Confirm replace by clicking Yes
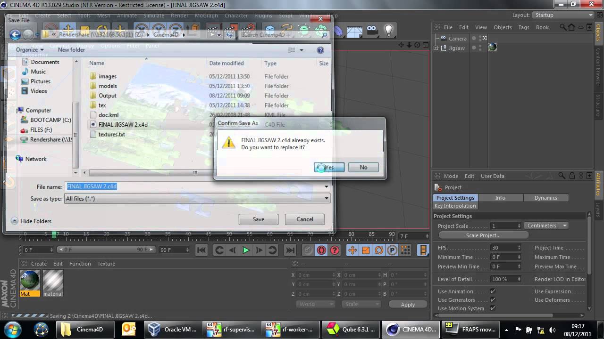Viewport: 604px width, 339px height. 329,167
